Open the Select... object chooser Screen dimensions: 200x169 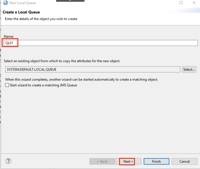click(x=189, y=70)
